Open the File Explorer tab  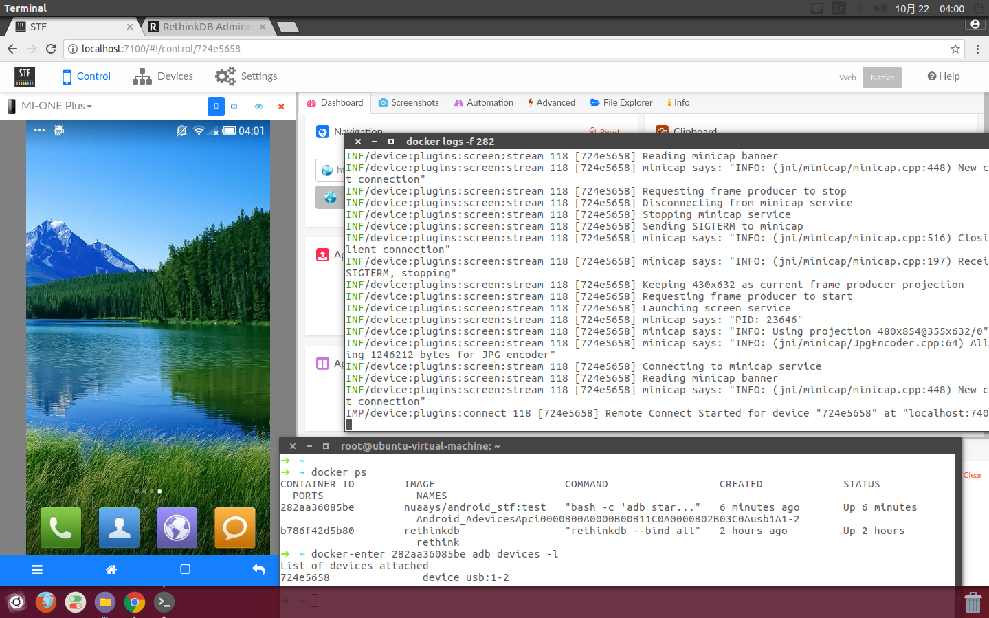pos(621,102)
